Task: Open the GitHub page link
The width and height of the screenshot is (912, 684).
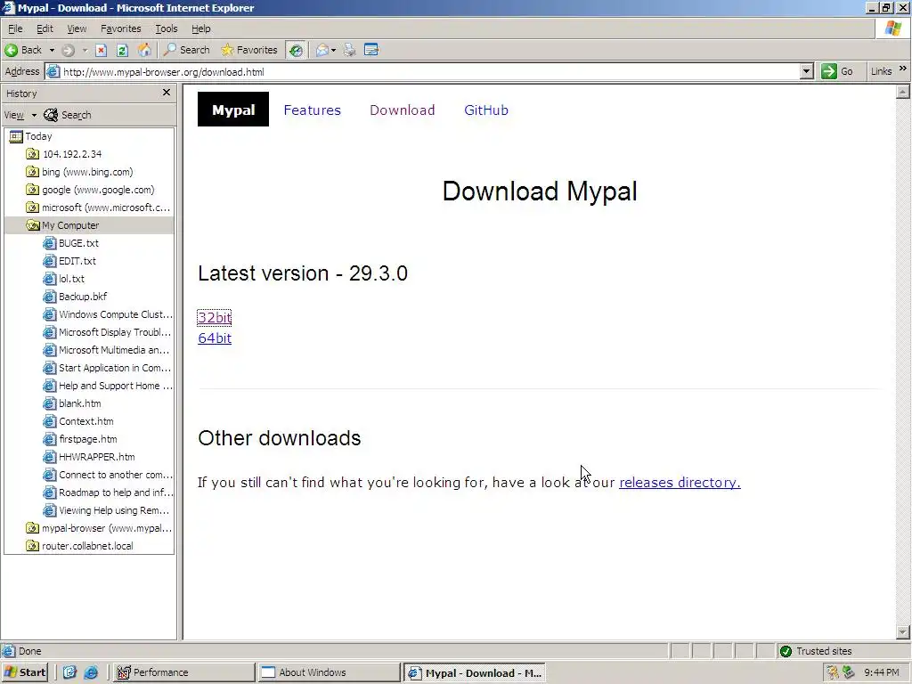Action: 486,110
